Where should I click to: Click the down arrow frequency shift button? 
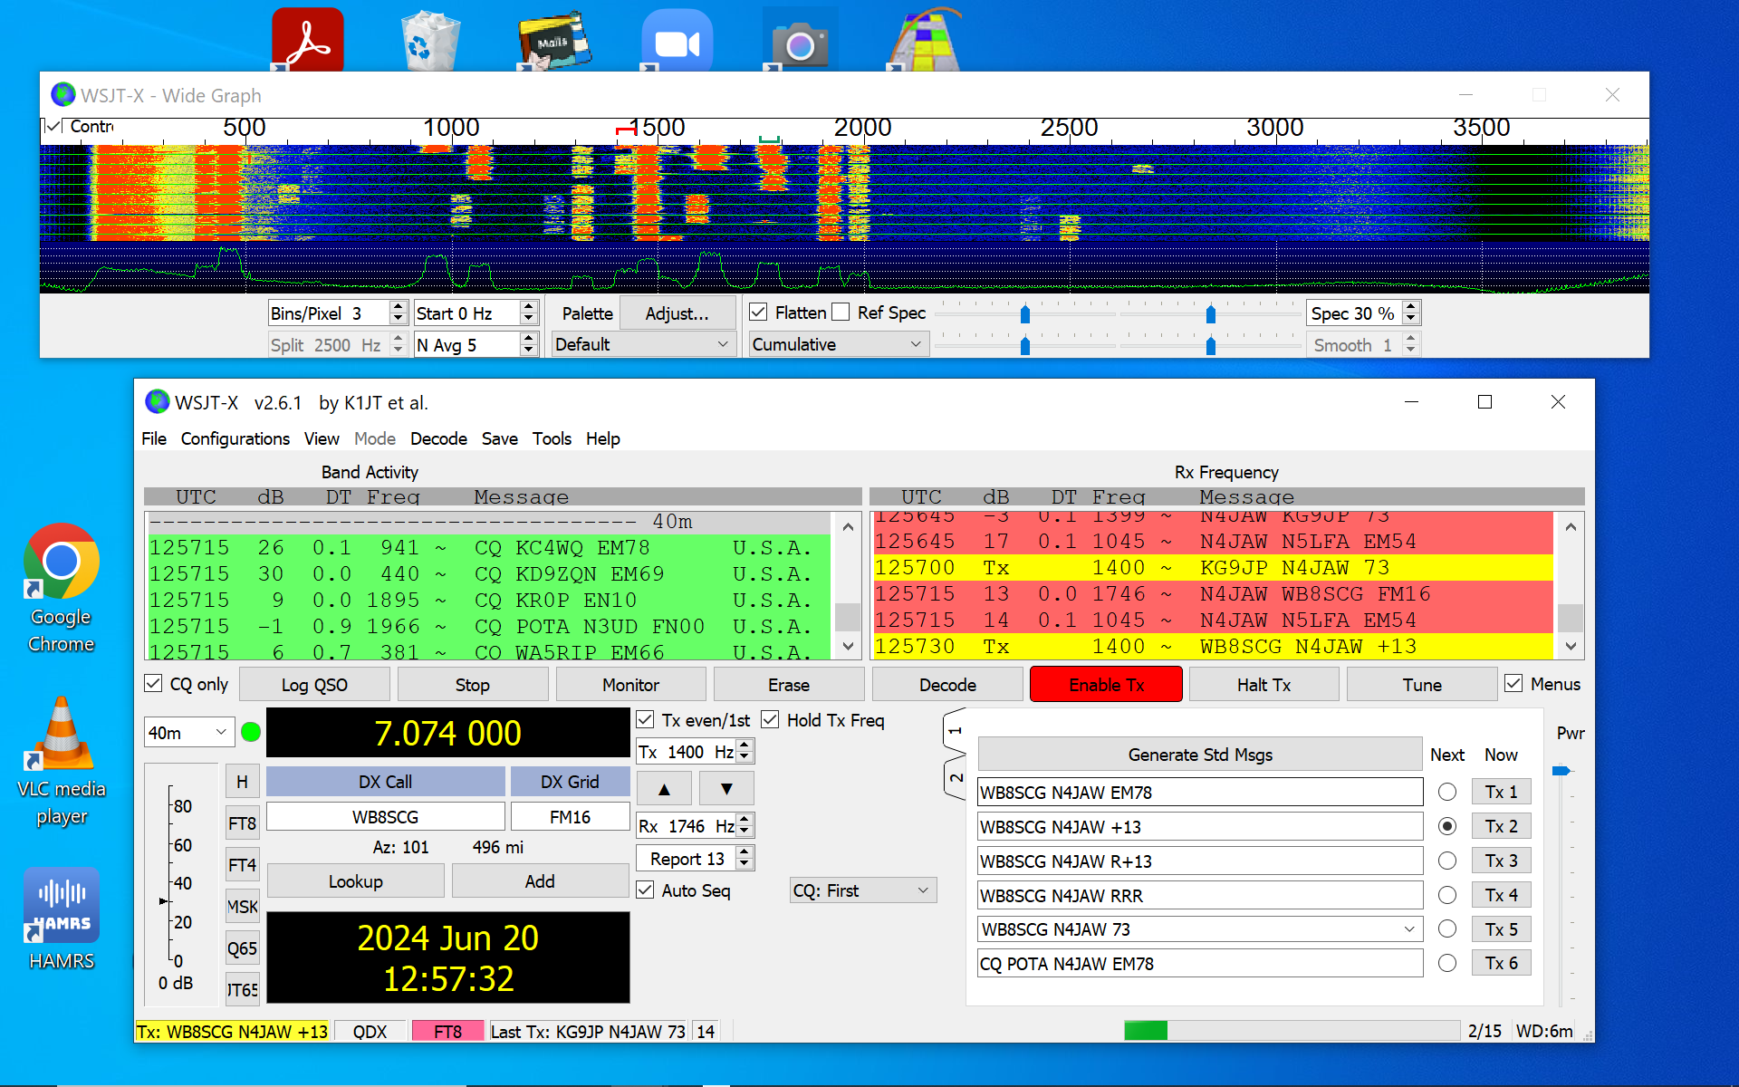(725, 789)
